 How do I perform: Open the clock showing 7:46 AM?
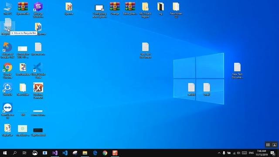click(x=262, y=153)
